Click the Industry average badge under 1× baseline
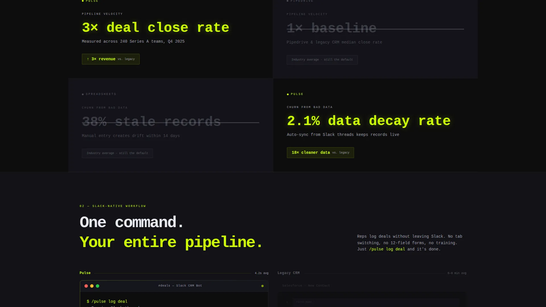Screen dimensions: 546x307 click(x=322, y=60)
